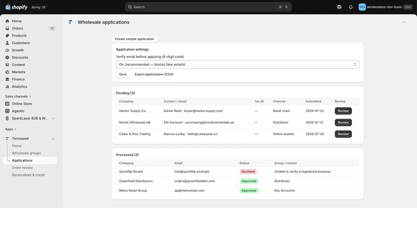The width and height of the screenshot is (417, 234).
Task: Click the Processed (3) heading
Action: pyautogui.click(x=127, y=155)
